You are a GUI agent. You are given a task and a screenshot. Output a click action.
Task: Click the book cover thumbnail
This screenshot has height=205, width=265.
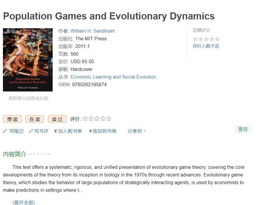coord(28,60)
